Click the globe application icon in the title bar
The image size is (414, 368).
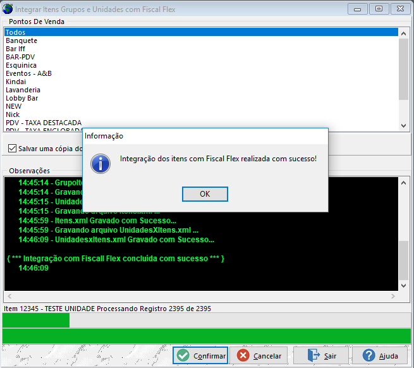[x=8, y=9]
